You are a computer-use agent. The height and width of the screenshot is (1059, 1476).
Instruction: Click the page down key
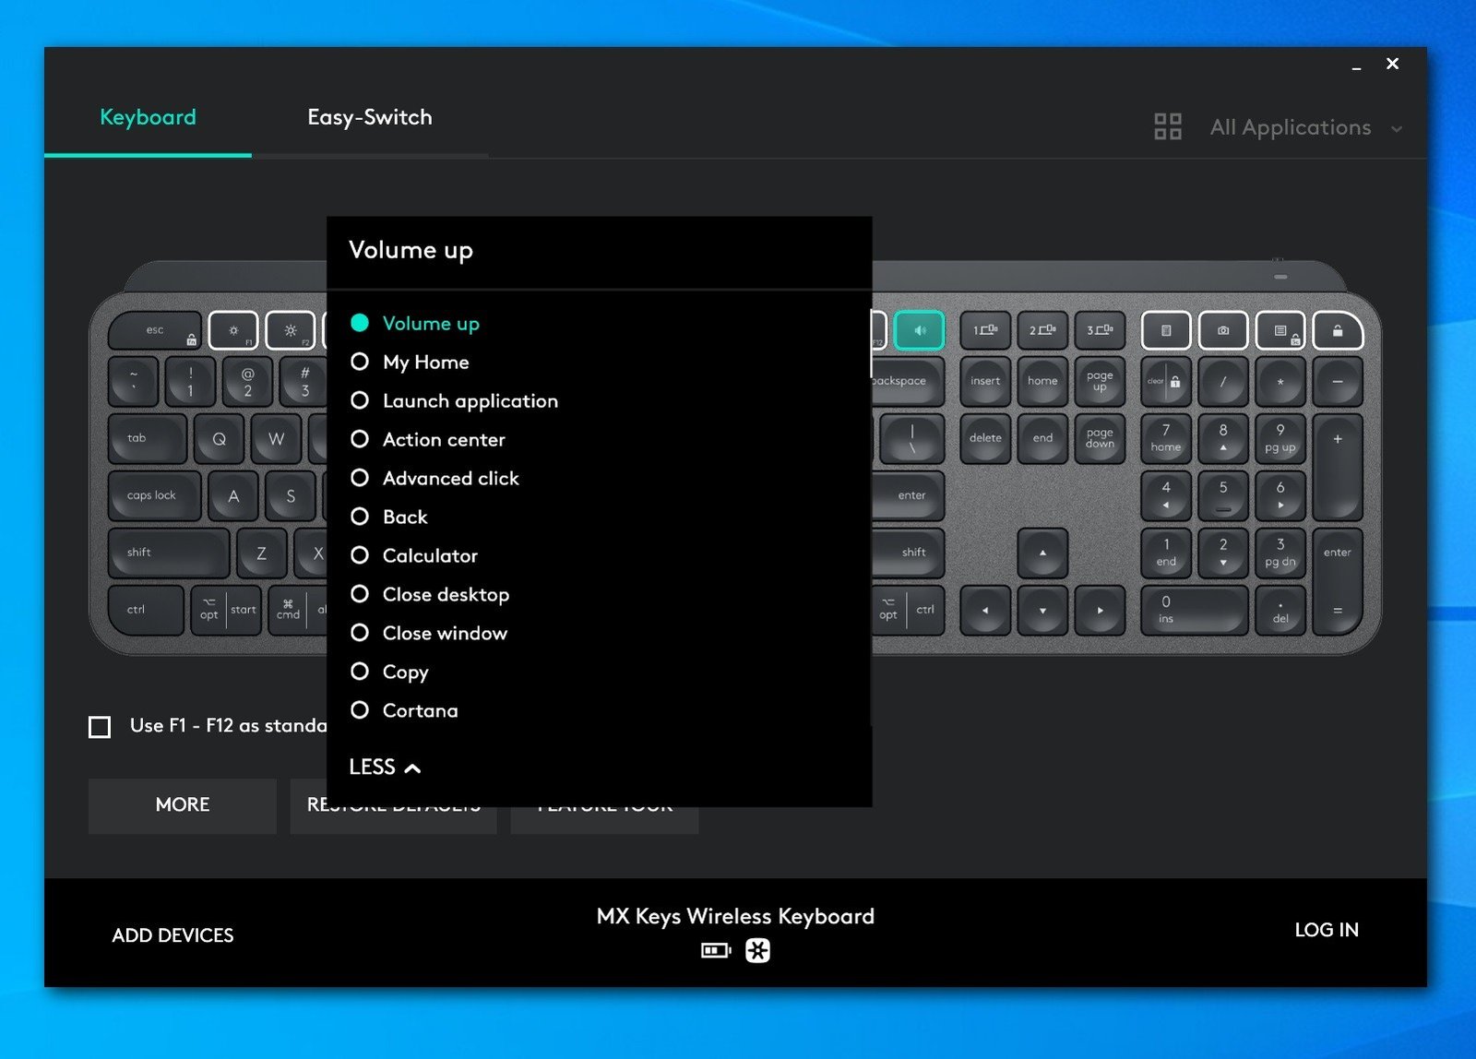[x=1100, y=438]
